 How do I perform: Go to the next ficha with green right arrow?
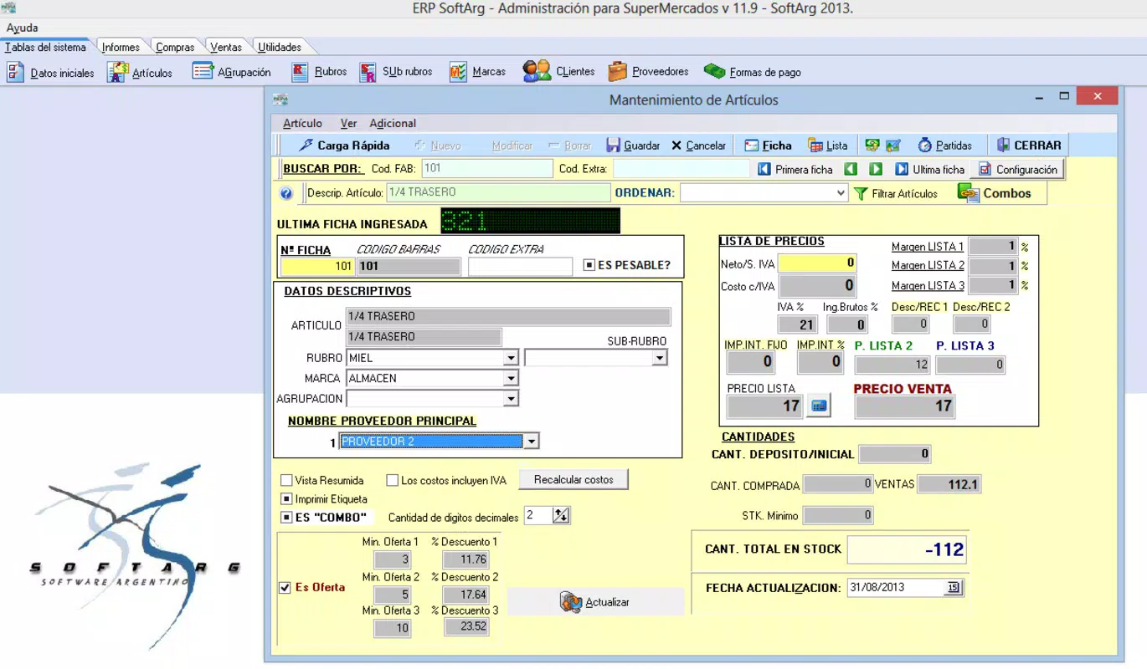point(876,170)
